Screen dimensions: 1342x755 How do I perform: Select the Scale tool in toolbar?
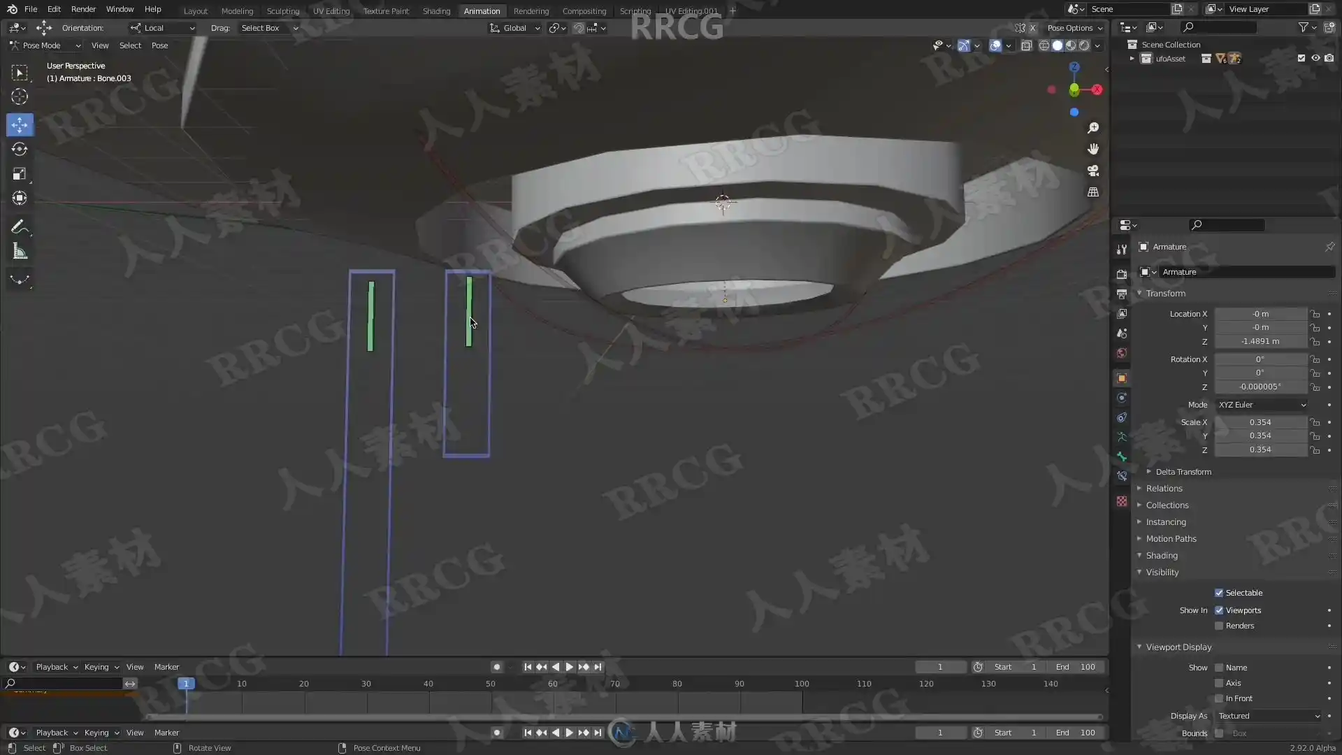(x=20, y=174)
